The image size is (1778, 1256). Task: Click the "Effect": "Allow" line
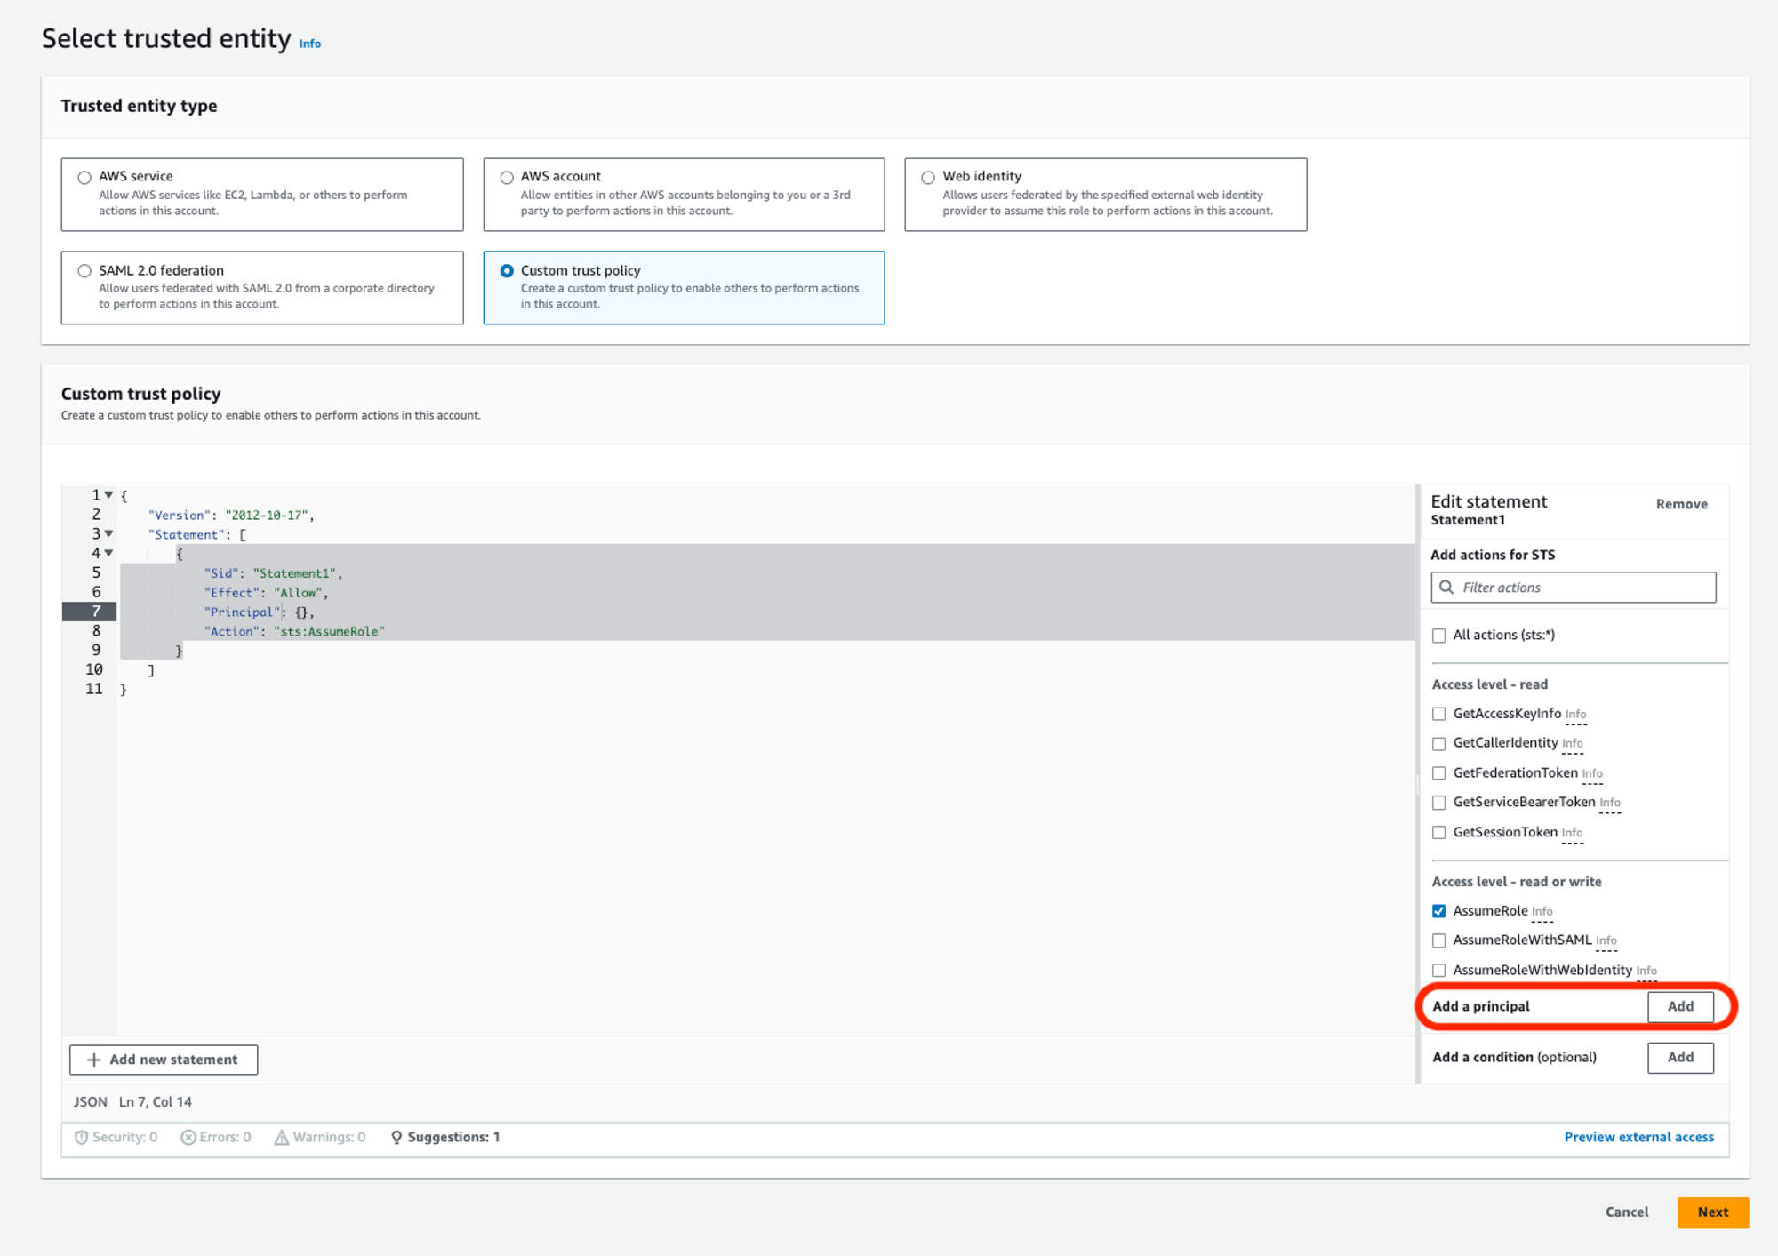pyautogui.click(x=266, y=593)
